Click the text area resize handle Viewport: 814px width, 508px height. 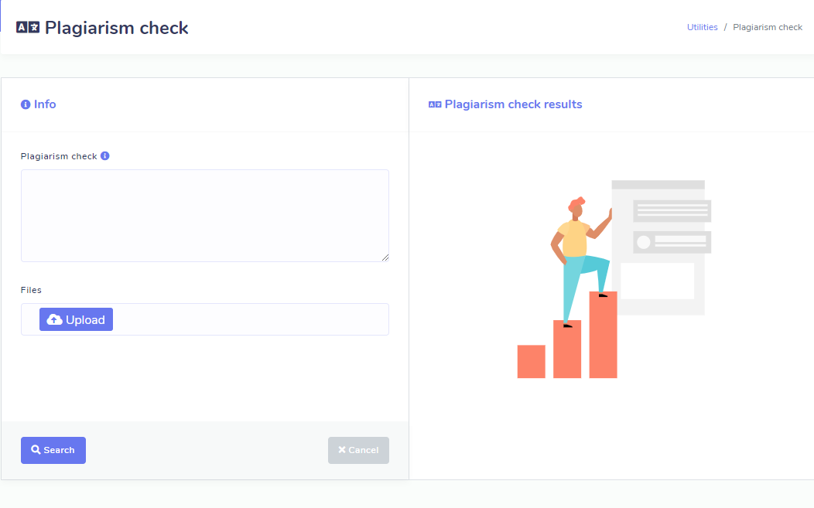[385, 257]
